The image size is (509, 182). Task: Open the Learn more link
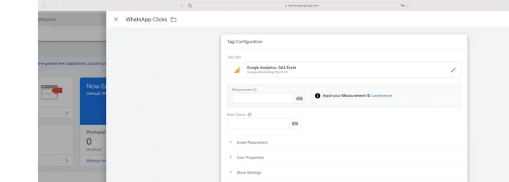pyautogui.click(x=382, y=96)
